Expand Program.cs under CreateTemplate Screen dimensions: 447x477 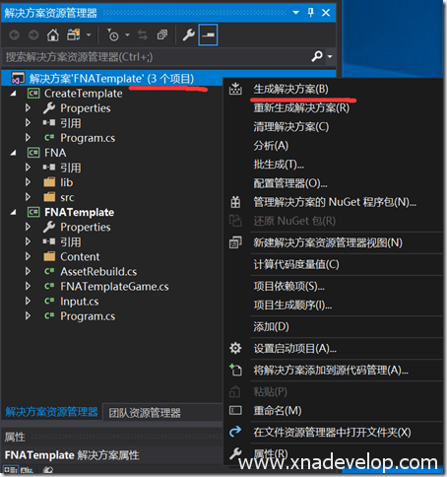pyautogui.click(x=29, y=138)
